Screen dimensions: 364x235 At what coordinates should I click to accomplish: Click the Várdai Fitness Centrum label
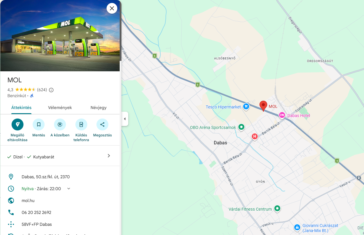pyautogui.click(x=250, y=209)
